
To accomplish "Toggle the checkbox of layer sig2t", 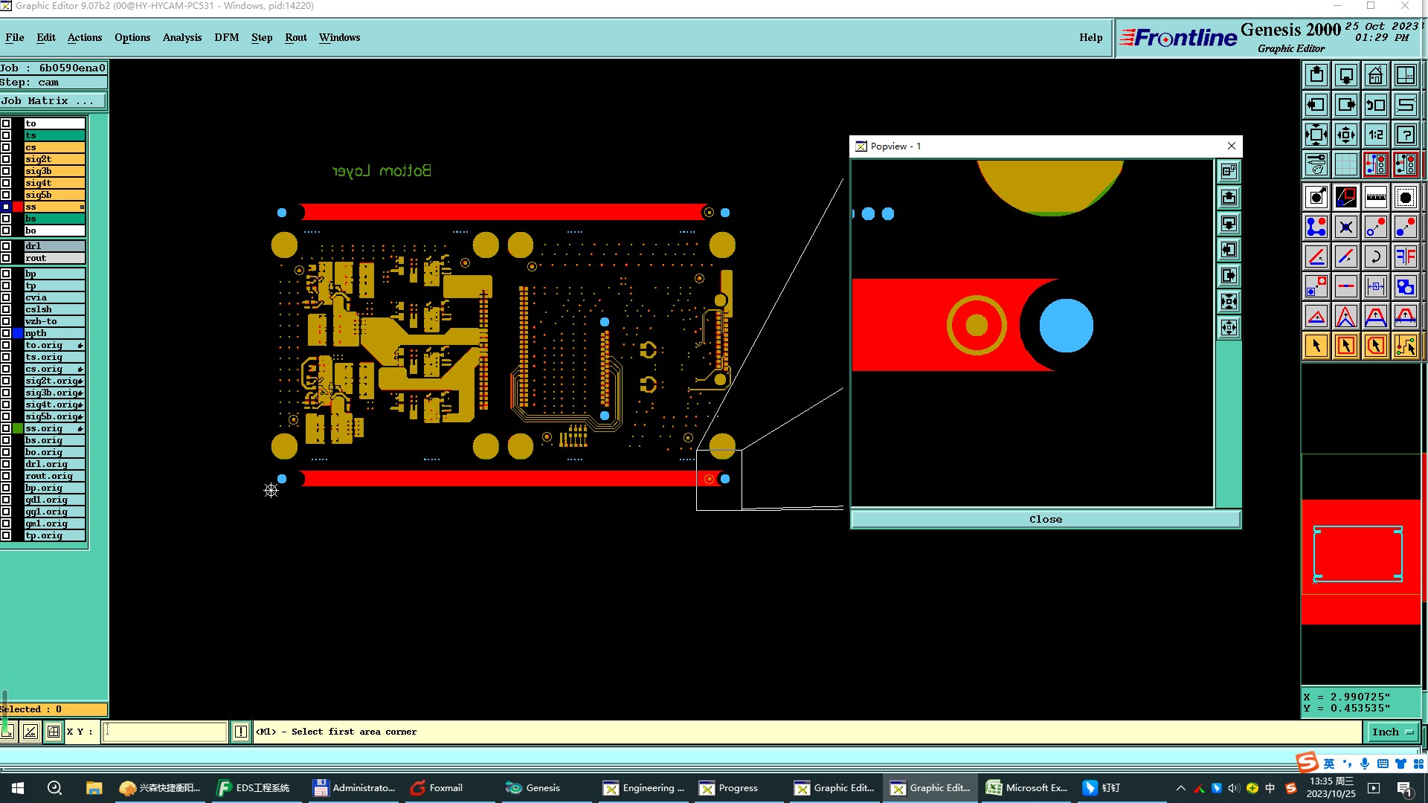I will coord(6,159).
